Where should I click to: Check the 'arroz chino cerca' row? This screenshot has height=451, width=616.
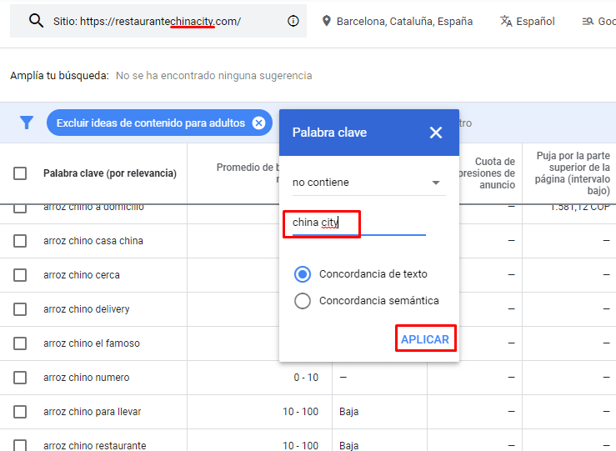point(20,275)
